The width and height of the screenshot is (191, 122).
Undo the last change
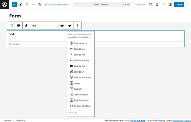click(27, 4)
